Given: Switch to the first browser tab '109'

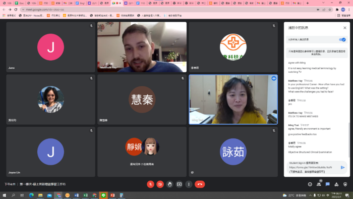Looking at the screenshot, I should click(x=7, y=3).
